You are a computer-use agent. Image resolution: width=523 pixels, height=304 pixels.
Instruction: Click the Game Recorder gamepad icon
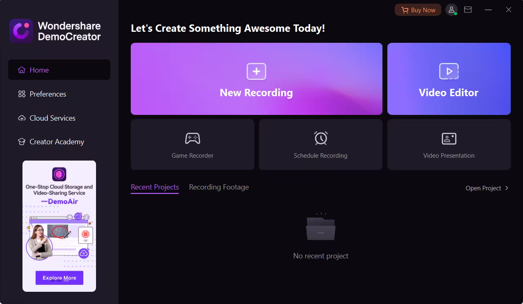coord(192,139)
